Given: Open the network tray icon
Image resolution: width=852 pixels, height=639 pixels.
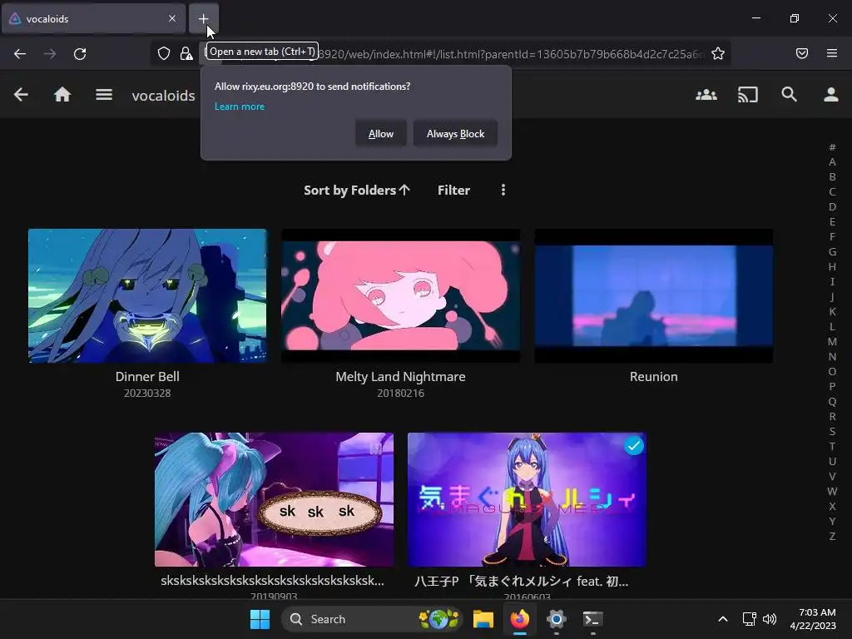Looking at the screenshot, I should coord(750,619).
